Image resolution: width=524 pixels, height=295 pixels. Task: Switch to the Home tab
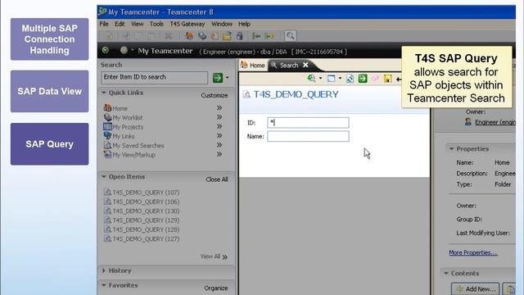point(253,66)
